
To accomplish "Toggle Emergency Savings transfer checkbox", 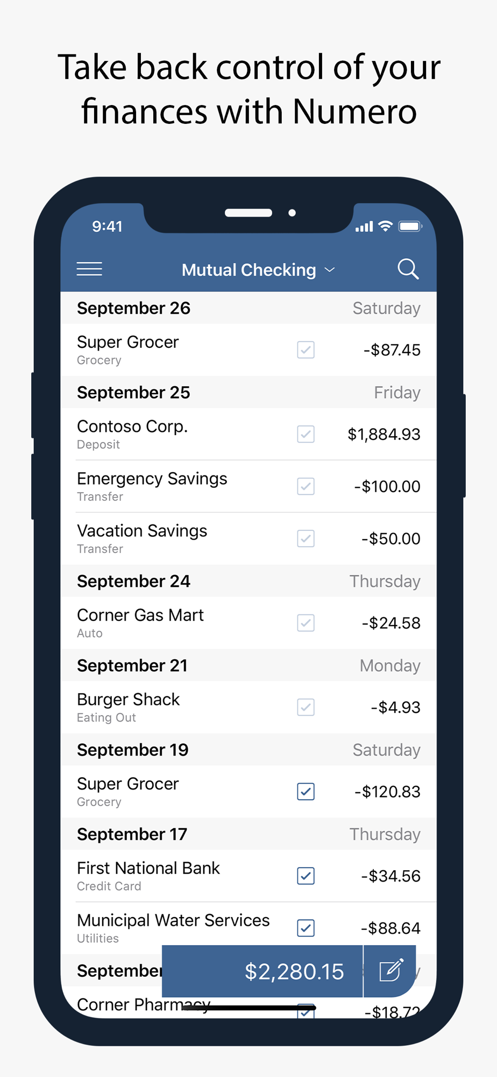I will (x=306, y=486).
